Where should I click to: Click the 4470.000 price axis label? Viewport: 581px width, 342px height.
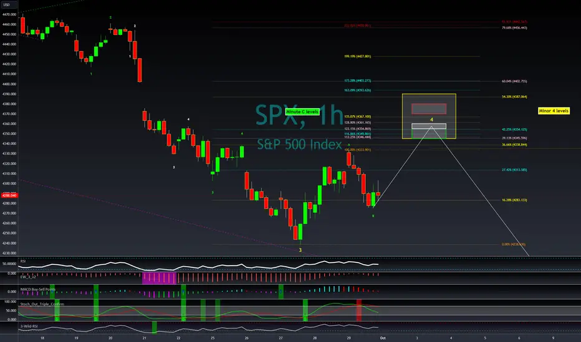point(9,14)
